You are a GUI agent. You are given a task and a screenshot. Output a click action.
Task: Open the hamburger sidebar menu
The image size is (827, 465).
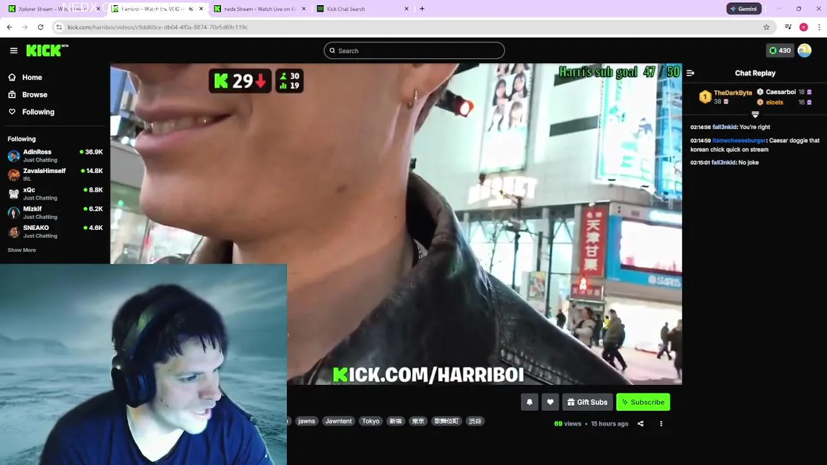(14, 50)
